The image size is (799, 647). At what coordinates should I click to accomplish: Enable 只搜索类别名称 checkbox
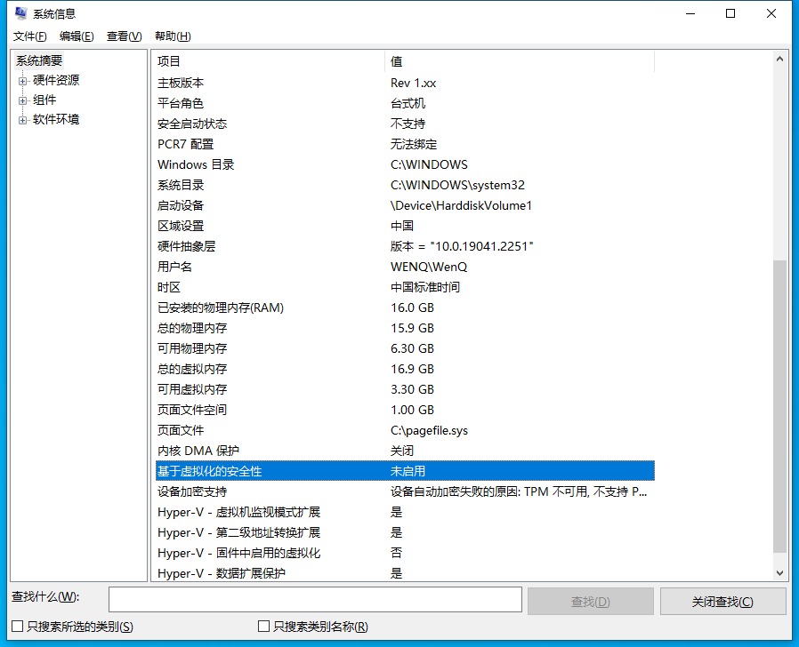pos(263,627)
